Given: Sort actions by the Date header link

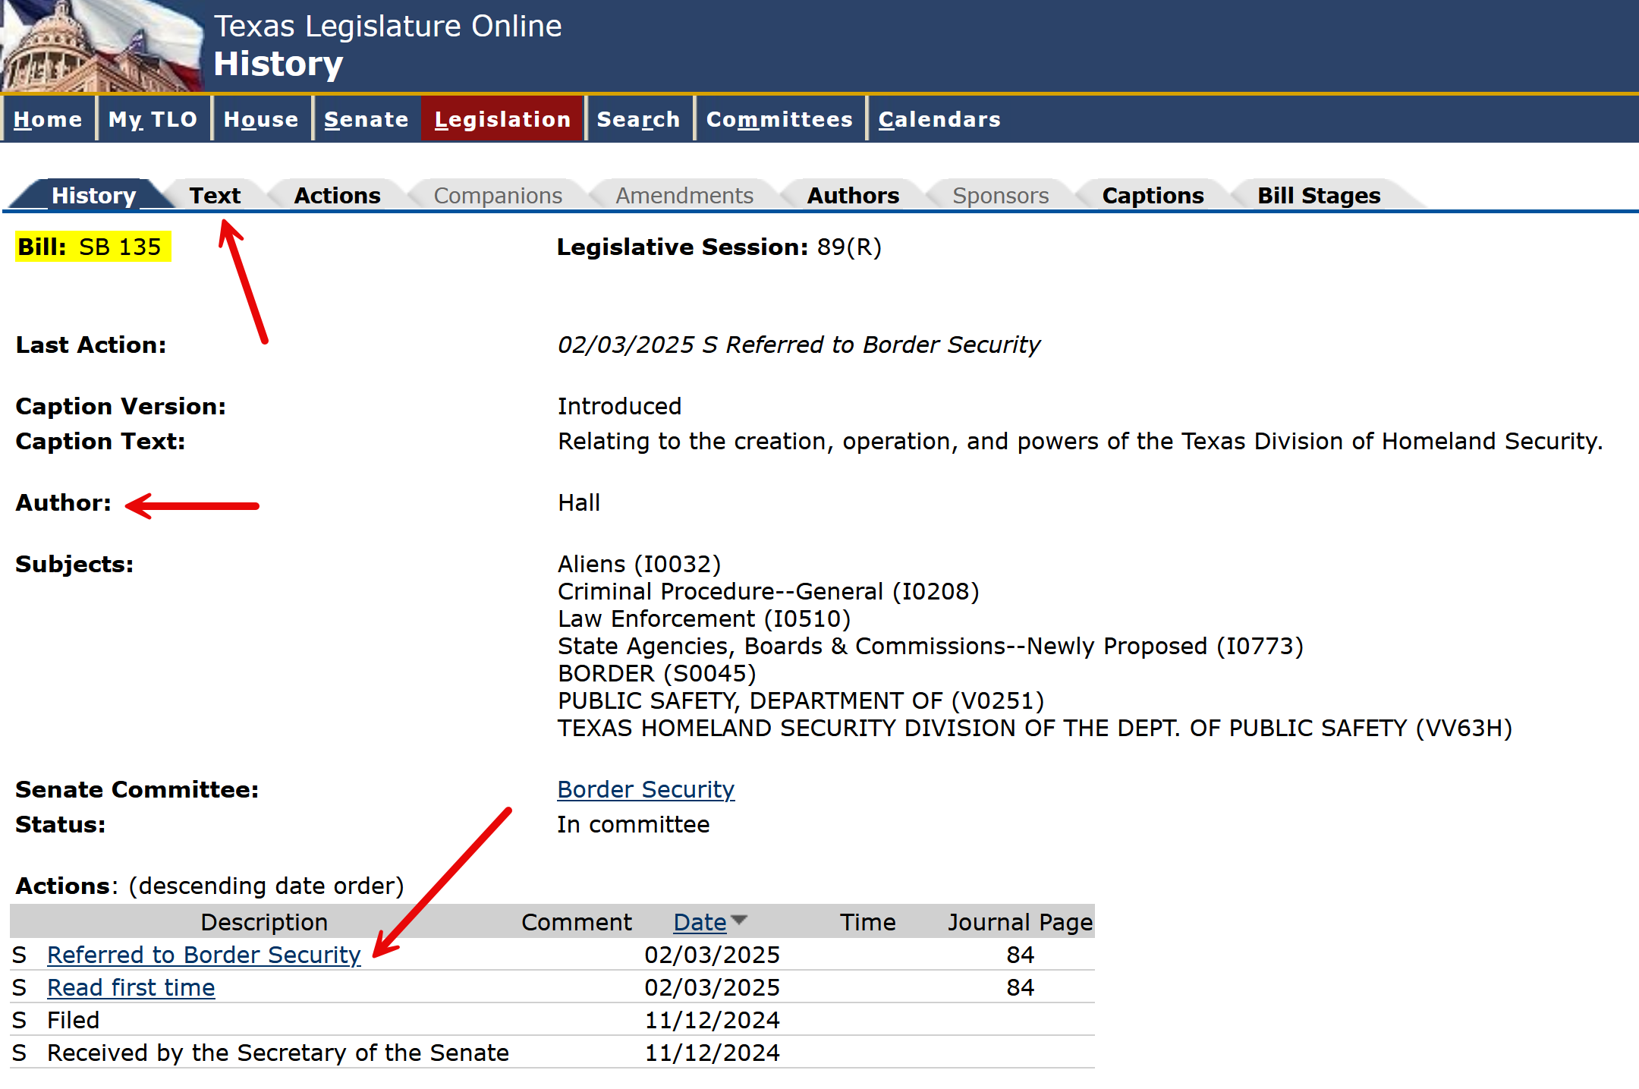Looking at the screenshot, I should 700,922.
